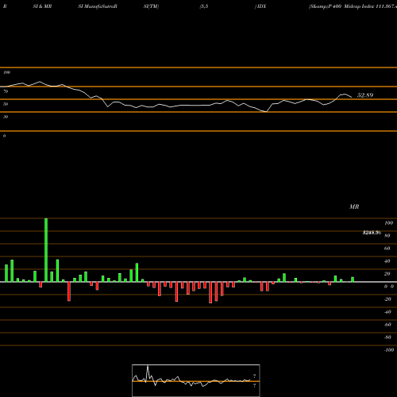
Task: Click the MR panel heading
Action: (x=354, y=206)
